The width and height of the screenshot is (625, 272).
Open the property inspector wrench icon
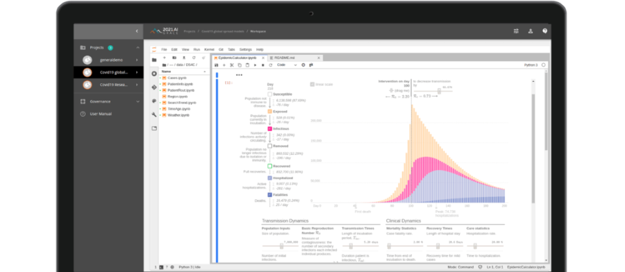pyautogui.click(x=154, y=114)
